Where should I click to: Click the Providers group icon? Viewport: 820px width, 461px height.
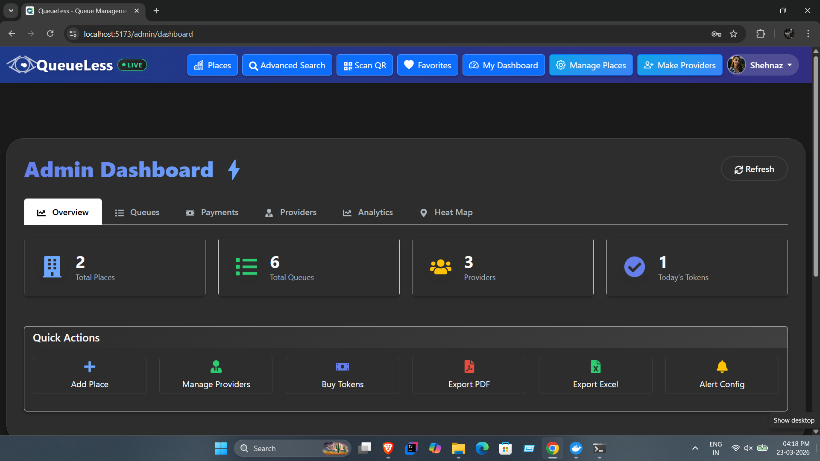coord(441,267)
